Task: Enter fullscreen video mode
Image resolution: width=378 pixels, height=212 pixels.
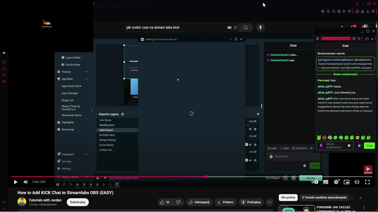Action: (x=367, y=182)
